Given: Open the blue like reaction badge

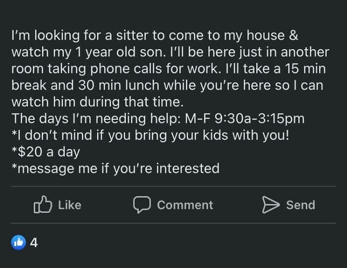Looking at the screenshot, I should [18, 242].
